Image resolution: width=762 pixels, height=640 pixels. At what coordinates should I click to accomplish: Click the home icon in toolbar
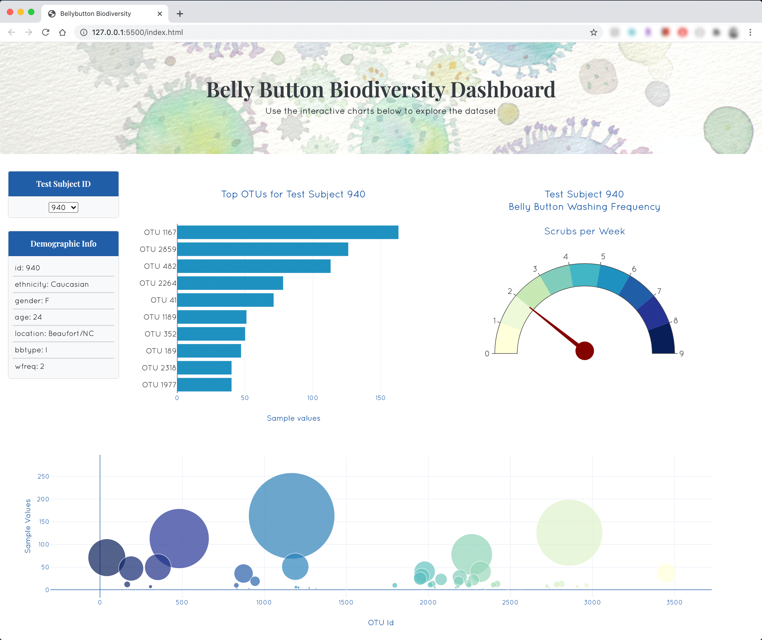tap(62, 32)
